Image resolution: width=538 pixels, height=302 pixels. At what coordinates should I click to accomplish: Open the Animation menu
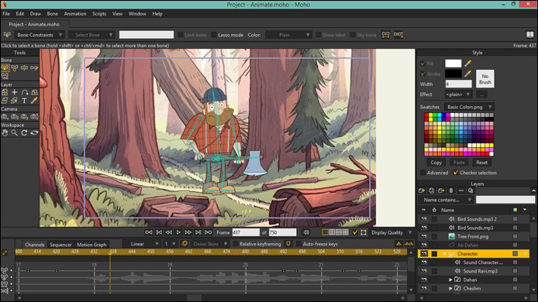75,14
